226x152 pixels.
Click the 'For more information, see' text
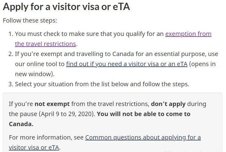(x=46, y=137)
